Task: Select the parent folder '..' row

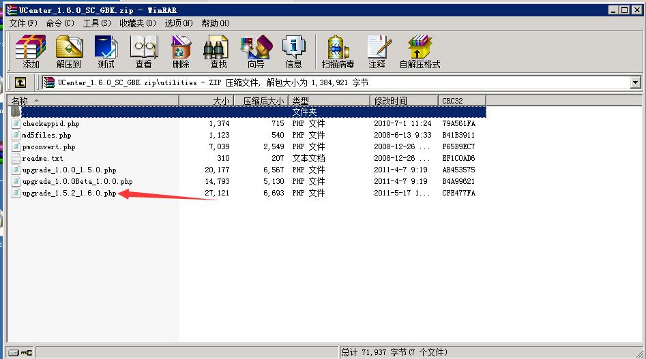Action: pyautogui.click(x=247, y=112)
